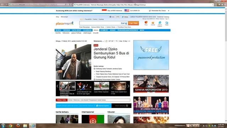Viewport: 227px width, 128px height.
Task: Select Galeri Pilihan Sepekan carousel thumbnail
Action: coord(101,86)
